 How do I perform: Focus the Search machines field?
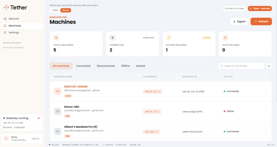[x=241, y=66]
